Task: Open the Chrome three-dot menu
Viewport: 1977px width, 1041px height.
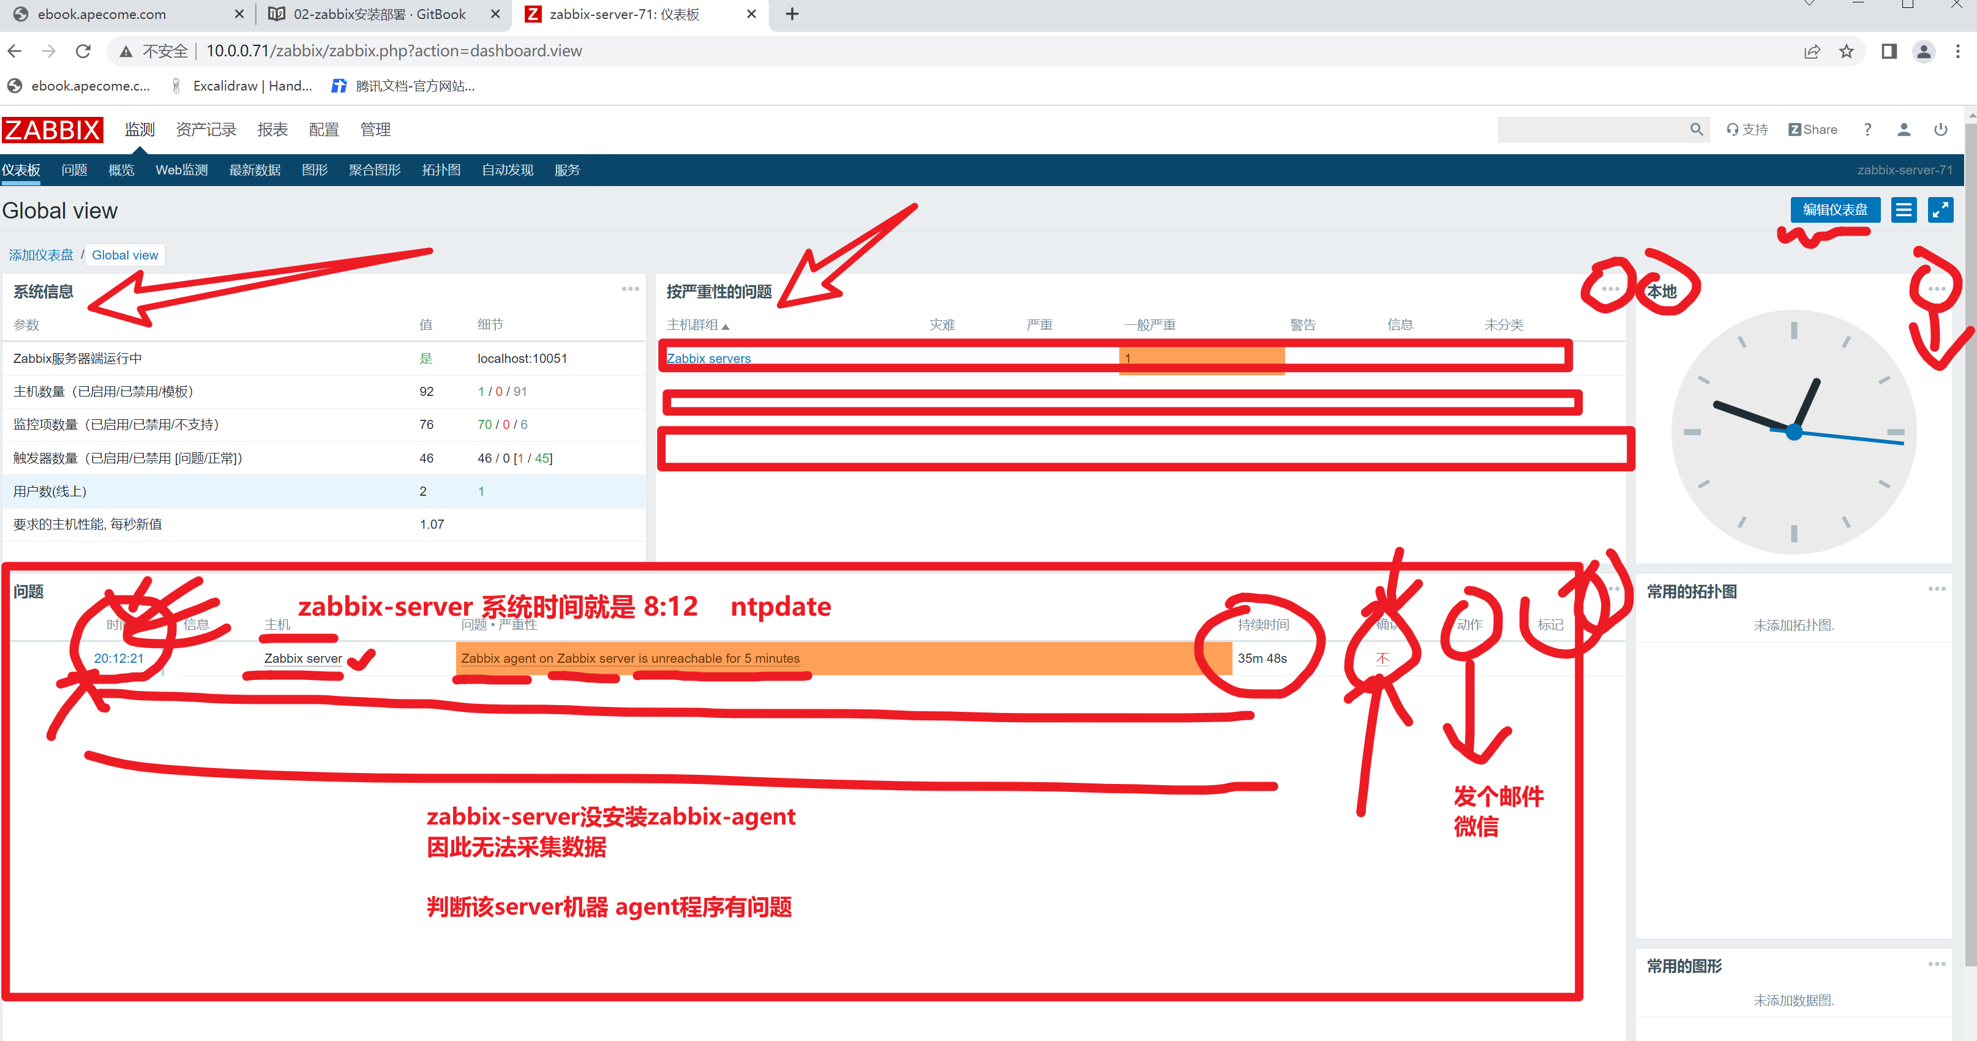Action: coord(1957,51)
